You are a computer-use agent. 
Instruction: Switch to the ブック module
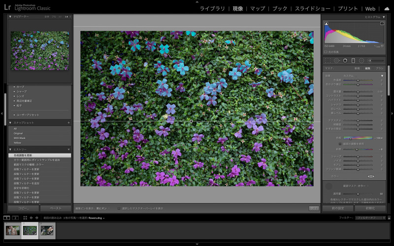click(x=280, y=9)
